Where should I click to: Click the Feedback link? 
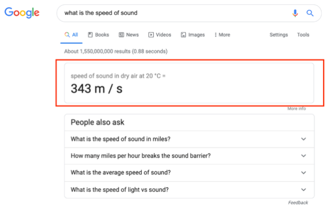tap(298, 202)
